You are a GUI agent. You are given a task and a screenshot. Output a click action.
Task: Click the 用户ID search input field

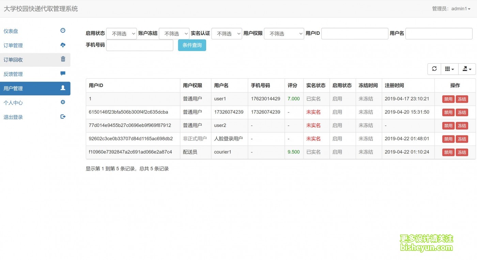click(x=354, y=34)
